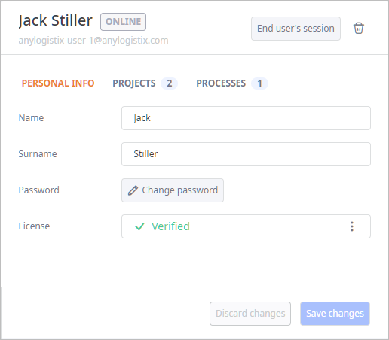Screen dimensions: 389x340
Task: Click the License label
Action: [34, 226]
